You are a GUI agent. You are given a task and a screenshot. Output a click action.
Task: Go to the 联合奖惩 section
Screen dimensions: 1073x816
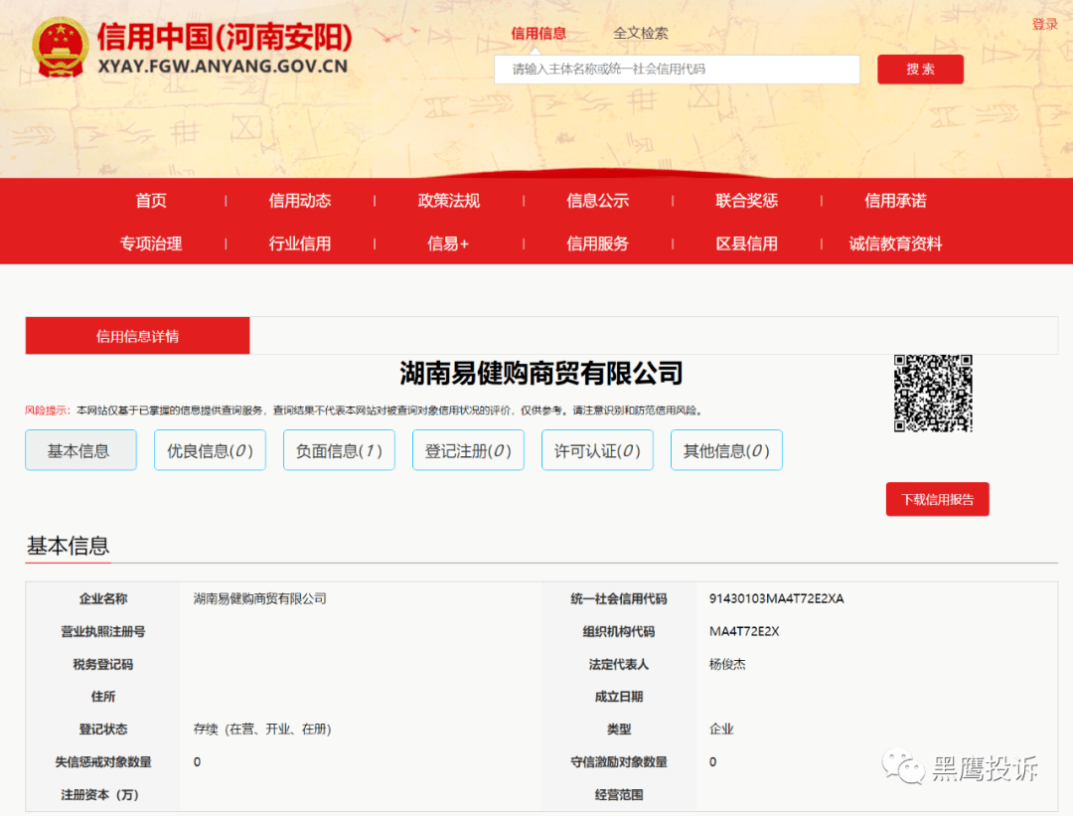[x=745, y=200]
